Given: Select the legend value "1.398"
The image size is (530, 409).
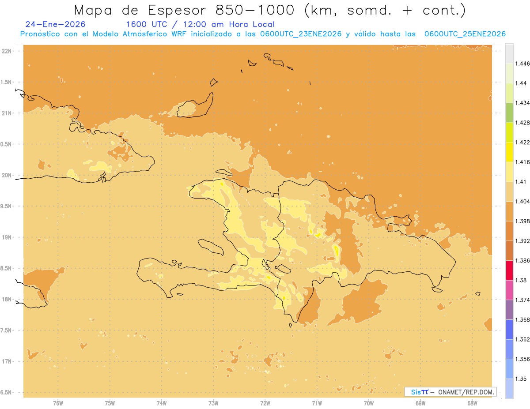Looking at the screenshot, I should tap(522, 221).
